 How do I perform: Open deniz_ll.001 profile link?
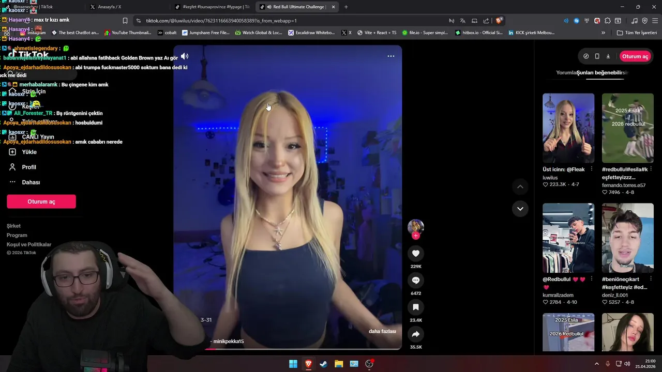(615, 295)
